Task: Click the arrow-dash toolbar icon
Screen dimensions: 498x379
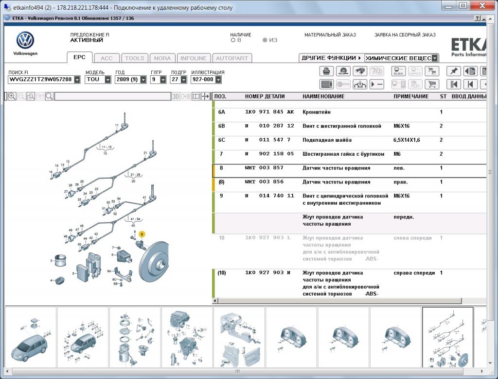Action: pyautogui.click(x=376, y=84)
